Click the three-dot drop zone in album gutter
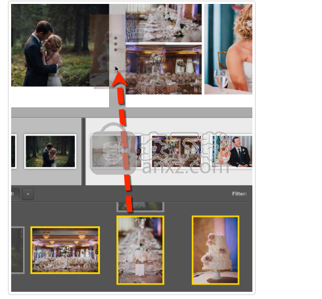322x299 pixels. [x=116, y=44]
